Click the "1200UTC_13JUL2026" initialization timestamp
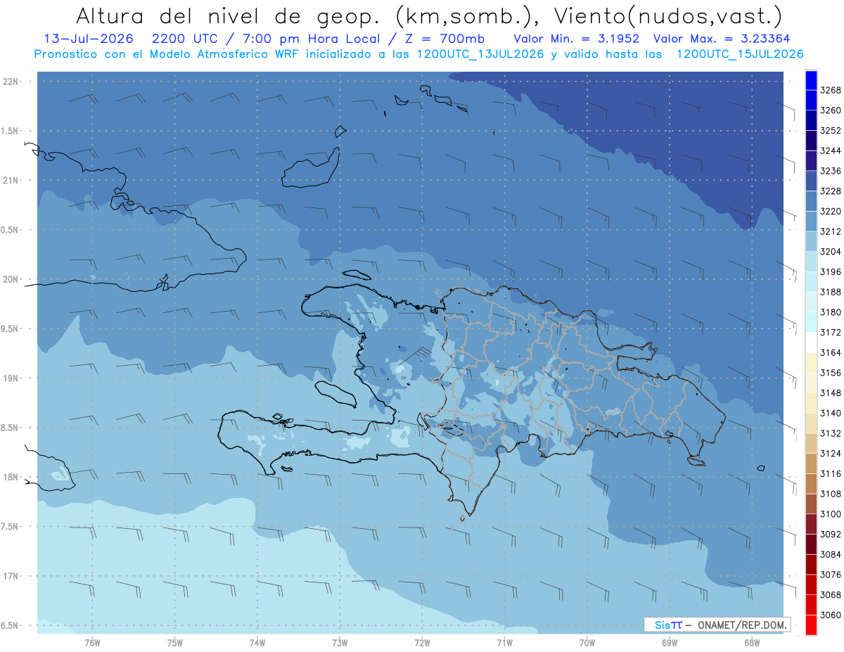 [480, 54]
